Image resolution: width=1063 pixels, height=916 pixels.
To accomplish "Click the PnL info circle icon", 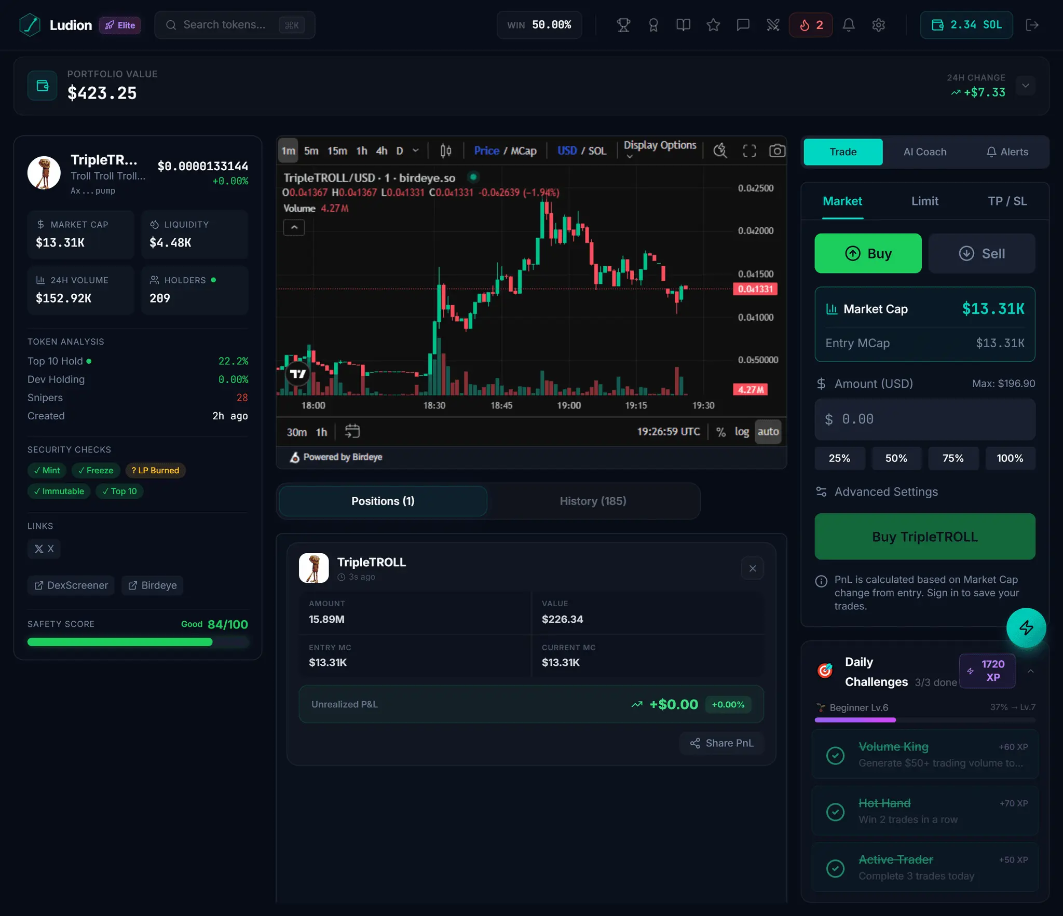I will pyautogui.click(x=821, y=581).
